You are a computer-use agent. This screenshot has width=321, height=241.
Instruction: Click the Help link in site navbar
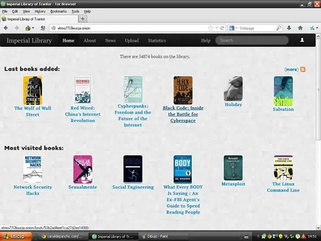pyautogui.click(x=205, y=41)
